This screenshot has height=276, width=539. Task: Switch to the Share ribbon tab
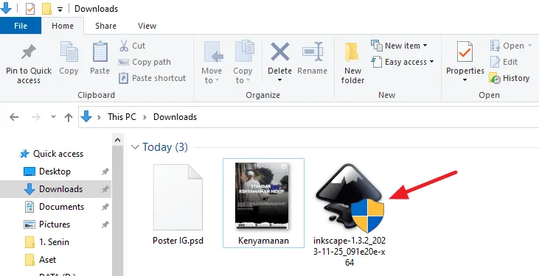(x=105, y=26)
